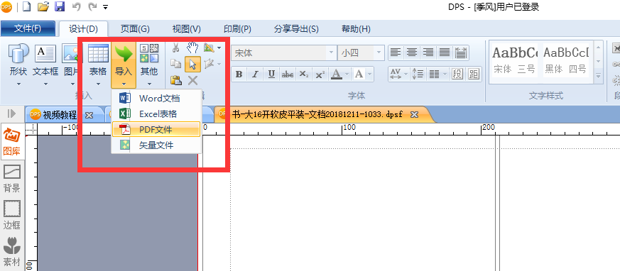Click the scissors cut icon
Viewport: 620px width, 271px height.
[176, 48]
